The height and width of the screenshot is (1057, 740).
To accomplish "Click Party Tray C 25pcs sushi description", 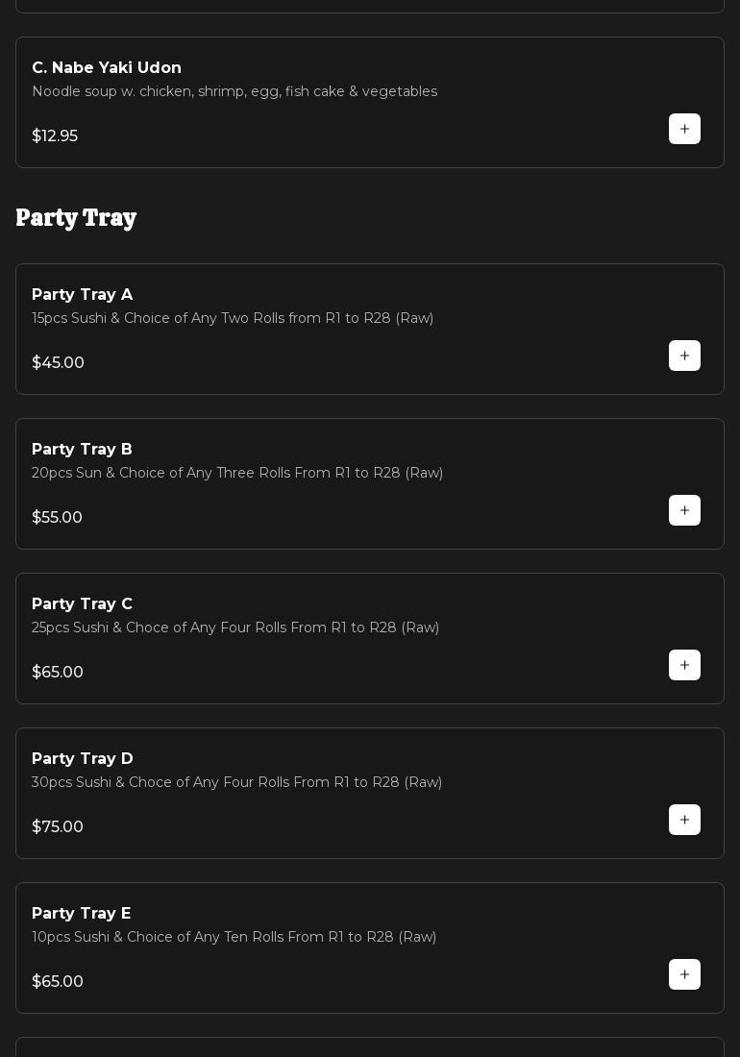I will click(x=235, y=627).
